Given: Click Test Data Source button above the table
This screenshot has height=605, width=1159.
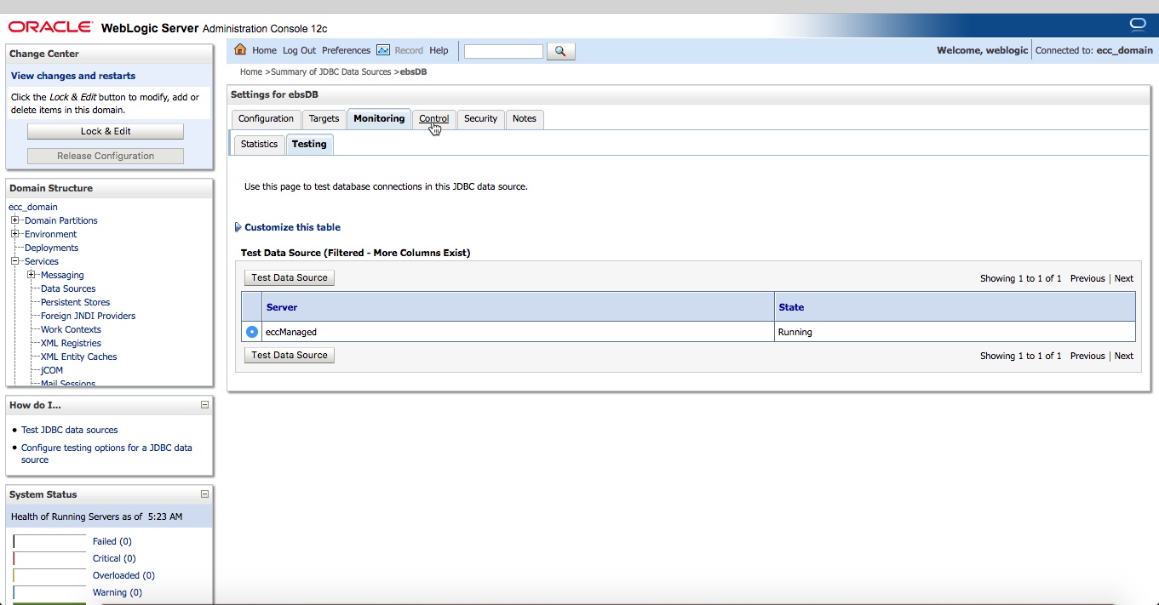Looking at the screenshot, I should coord(290,277).
